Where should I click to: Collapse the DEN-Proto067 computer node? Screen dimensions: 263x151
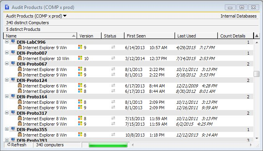(x=7, y=63)
